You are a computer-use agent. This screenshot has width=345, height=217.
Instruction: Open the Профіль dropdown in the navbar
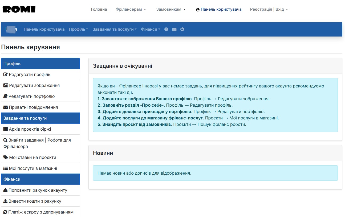pyautogui.click(x=78, y=29)
